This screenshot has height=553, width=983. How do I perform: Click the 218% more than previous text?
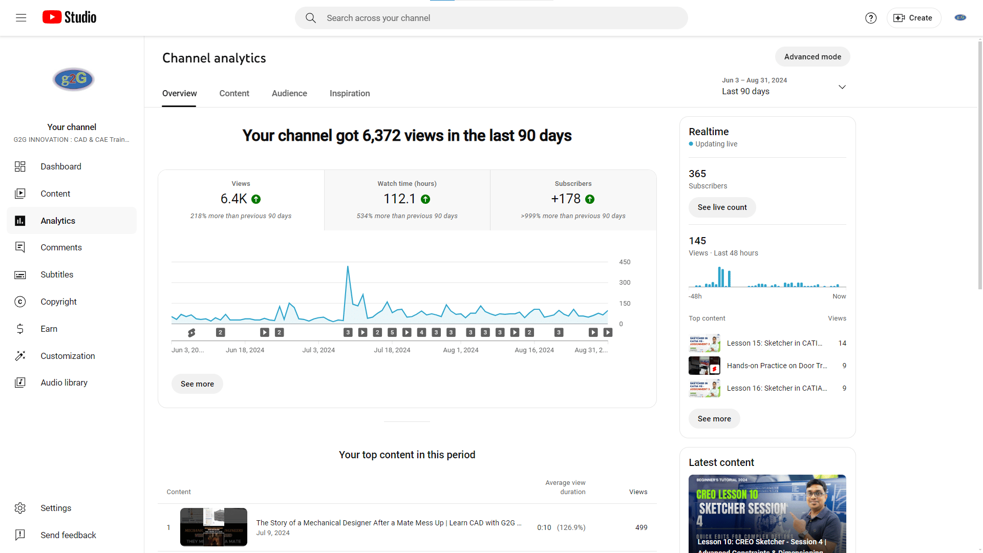pyautogui.click(x=241, y=216)
